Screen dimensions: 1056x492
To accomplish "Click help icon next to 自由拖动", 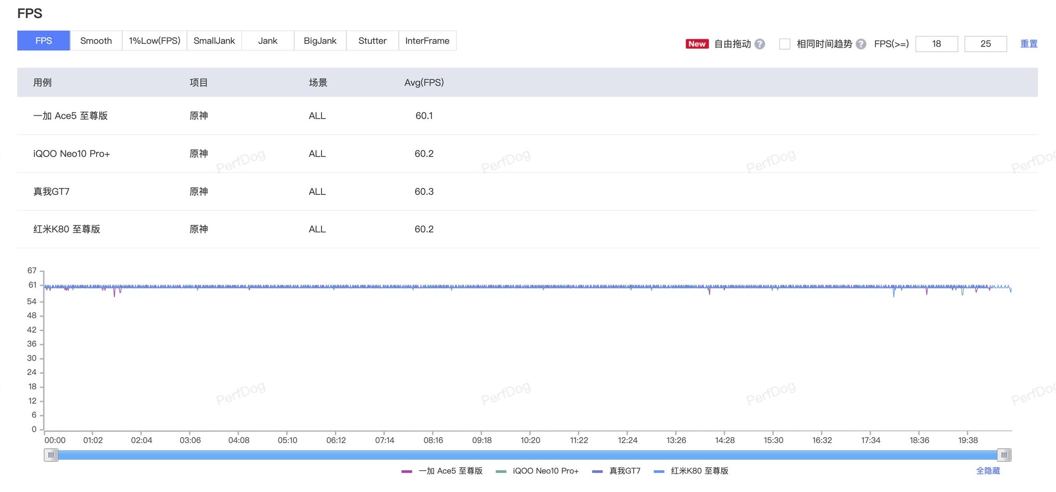I will pos(759,44).
